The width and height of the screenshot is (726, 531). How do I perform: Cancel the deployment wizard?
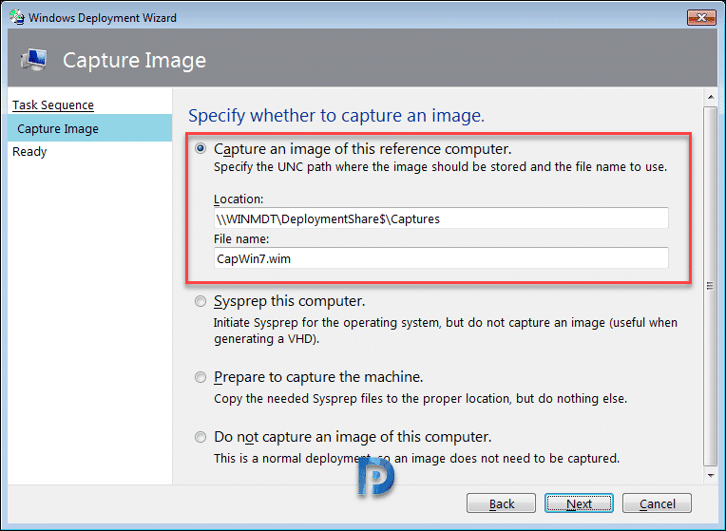(657, 503)
